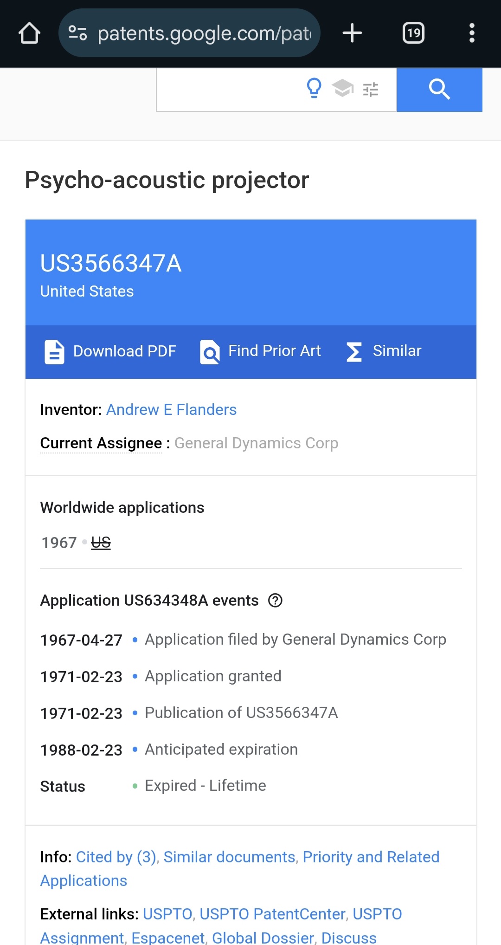Open Priority and Related Applications link

point(239,869)
